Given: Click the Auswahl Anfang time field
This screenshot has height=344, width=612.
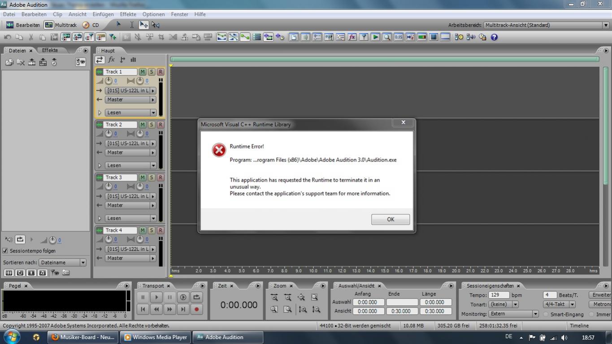Looking at the screenshot, I should tap(368, 302).
